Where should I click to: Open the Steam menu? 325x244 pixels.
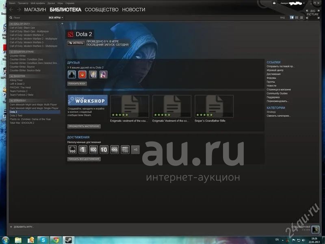12,3
